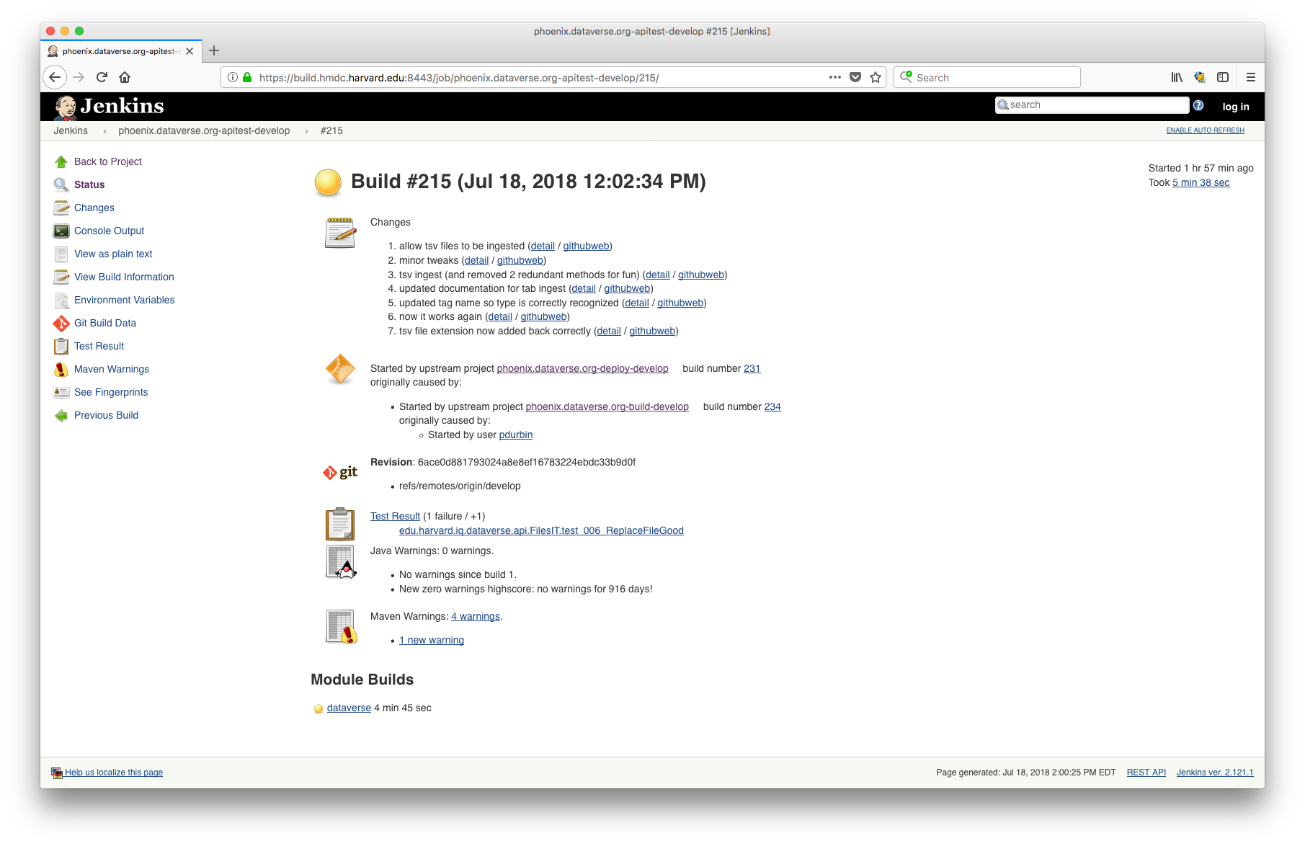Open build number 234 link

coord(772,406)
